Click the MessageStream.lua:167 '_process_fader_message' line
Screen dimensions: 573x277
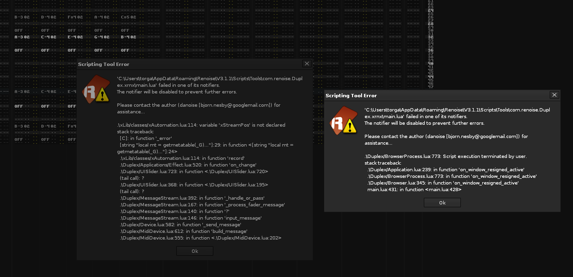pos(202,204)
